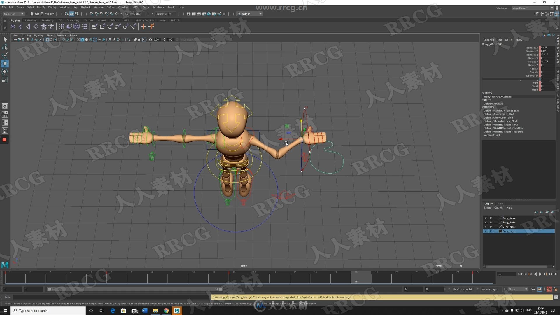Go to start of playback range

(520, 274)
